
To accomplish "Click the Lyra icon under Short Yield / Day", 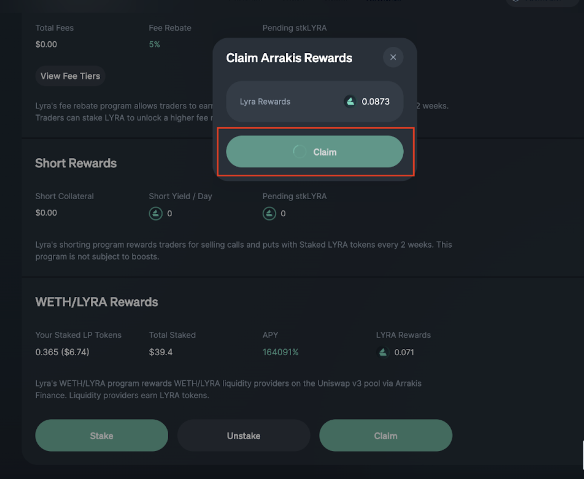I will coord(156,213).
